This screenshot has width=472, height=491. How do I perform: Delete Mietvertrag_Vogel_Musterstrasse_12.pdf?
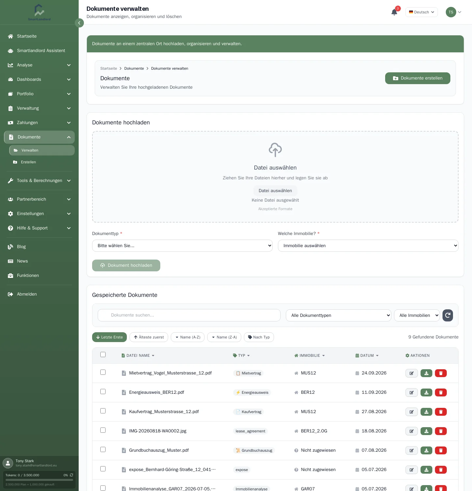tap(441, 373)
